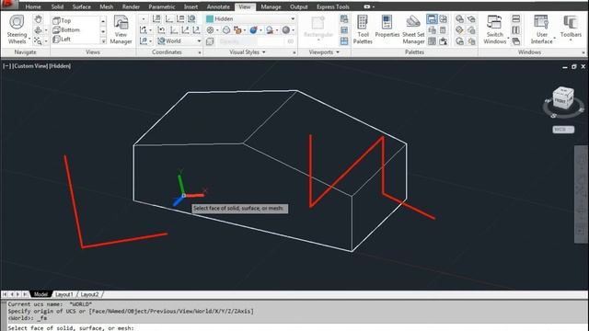The height and width of the screenshot is (331, 589).
Task: Open the WCS dropdown under ViewCube
Action: tap(563, 130)
